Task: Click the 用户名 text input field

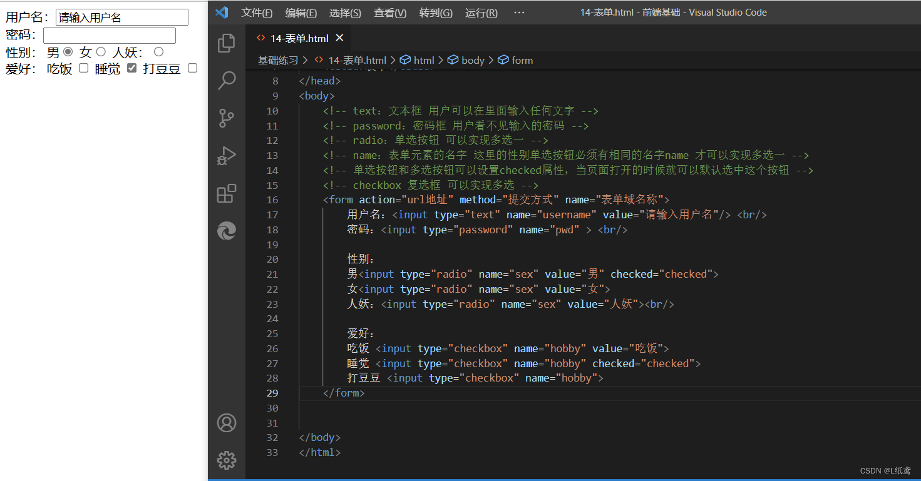Action: point(122,18)
